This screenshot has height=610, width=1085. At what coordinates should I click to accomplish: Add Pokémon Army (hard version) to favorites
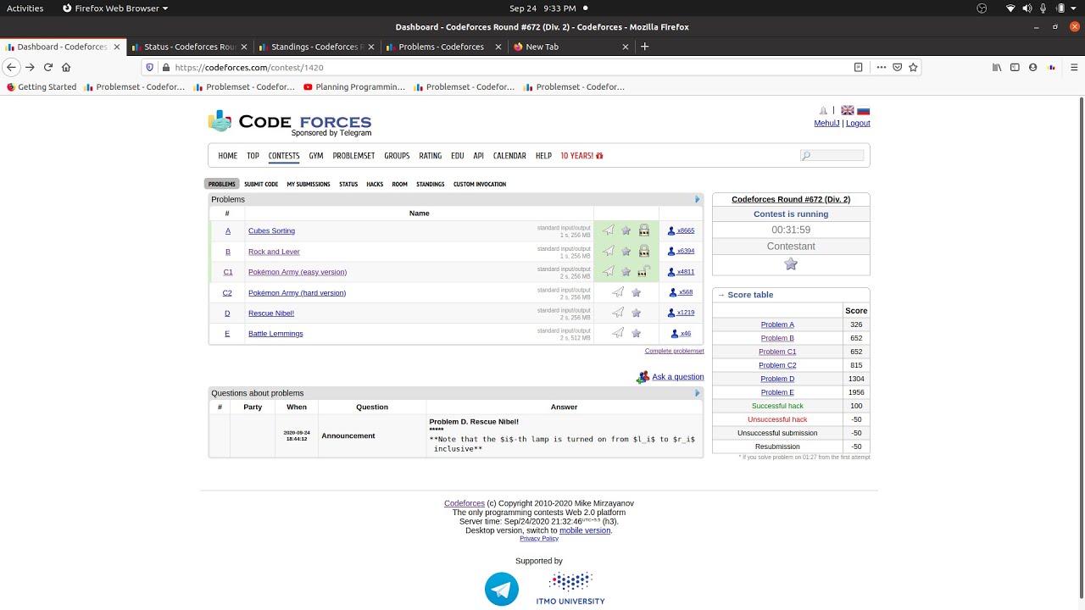(637, 292)
